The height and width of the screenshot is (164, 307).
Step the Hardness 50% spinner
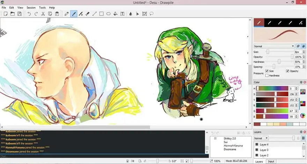tap(304, 62)
